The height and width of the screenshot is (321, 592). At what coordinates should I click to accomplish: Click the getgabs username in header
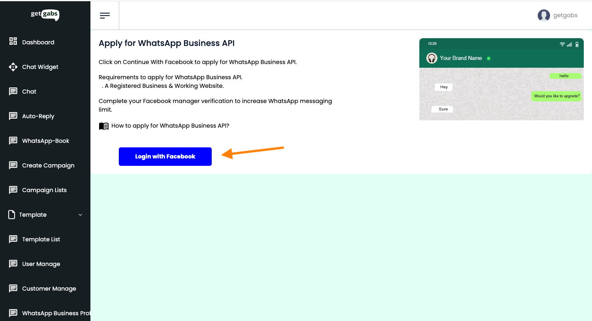click(565, 16)
